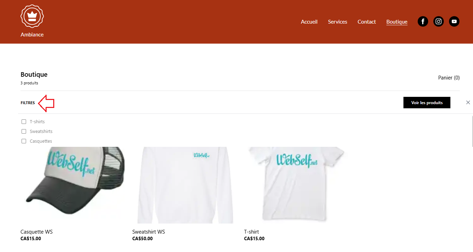The image size is (473, 252).
Task: Click the page vertical scrollbar
Action: click(472, 131)
